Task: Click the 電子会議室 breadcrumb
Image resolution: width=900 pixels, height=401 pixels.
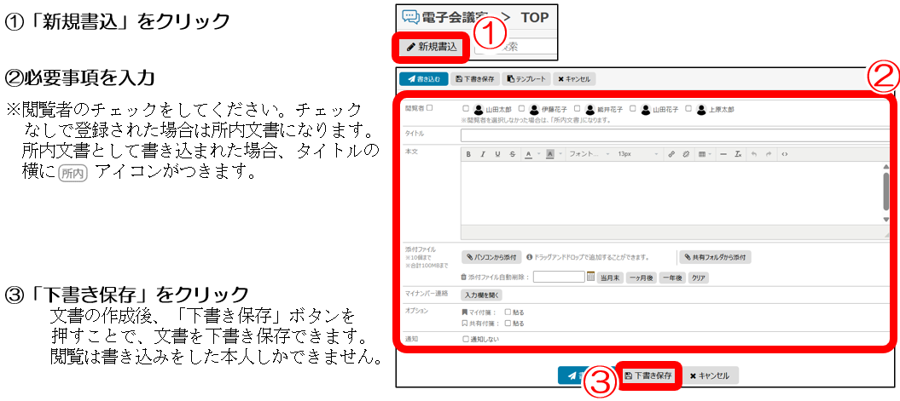Action: tap(448, 17)
